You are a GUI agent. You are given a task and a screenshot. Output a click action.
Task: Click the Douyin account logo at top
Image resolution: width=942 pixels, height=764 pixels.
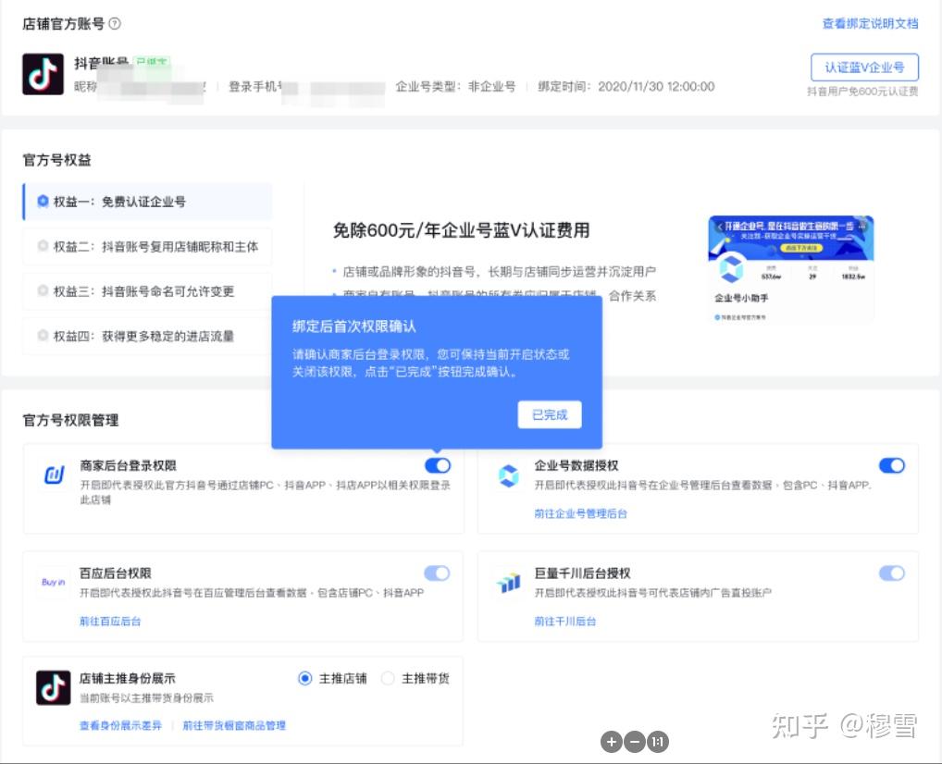click(x=43, y=74)
